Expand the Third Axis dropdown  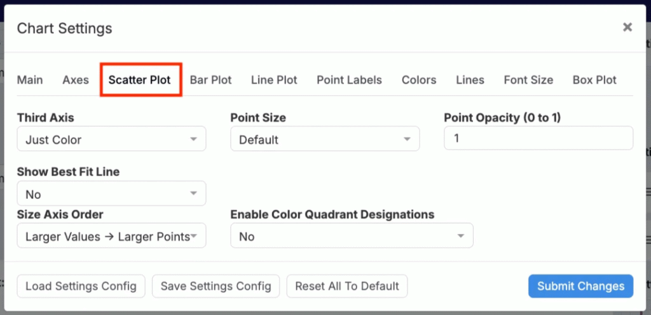click(x=111, y=139)
